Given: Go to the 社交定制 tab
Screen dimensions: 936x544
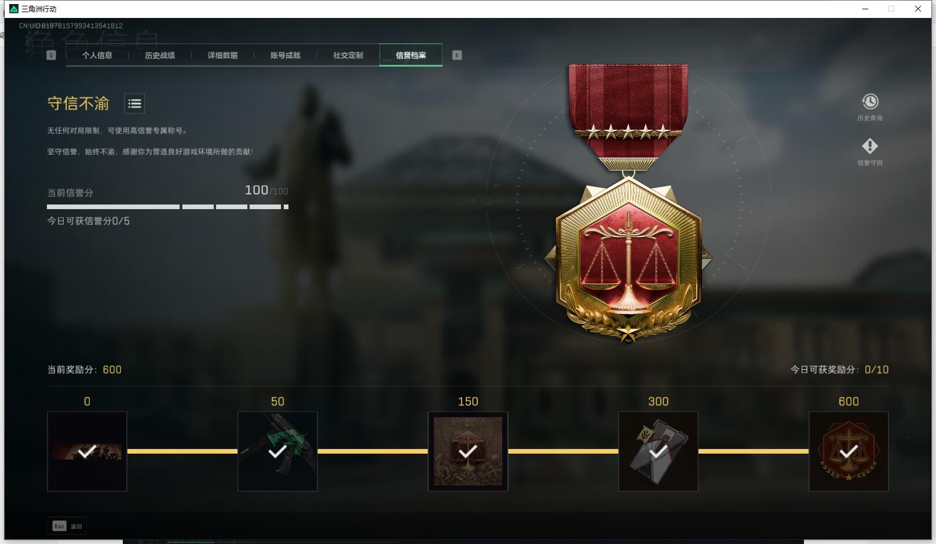Looking at the screenshot, I should pos(348,55).
